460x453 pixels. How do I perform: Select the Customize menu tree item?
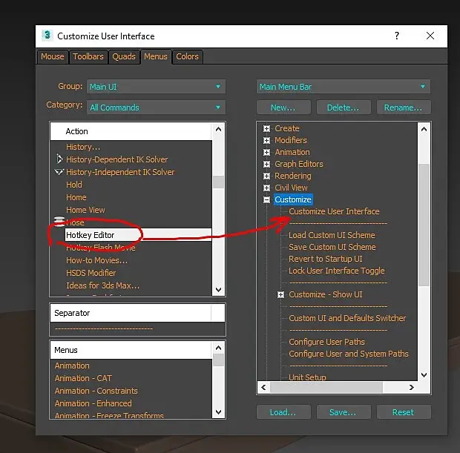pyautogui.click(x=293, y=199)
